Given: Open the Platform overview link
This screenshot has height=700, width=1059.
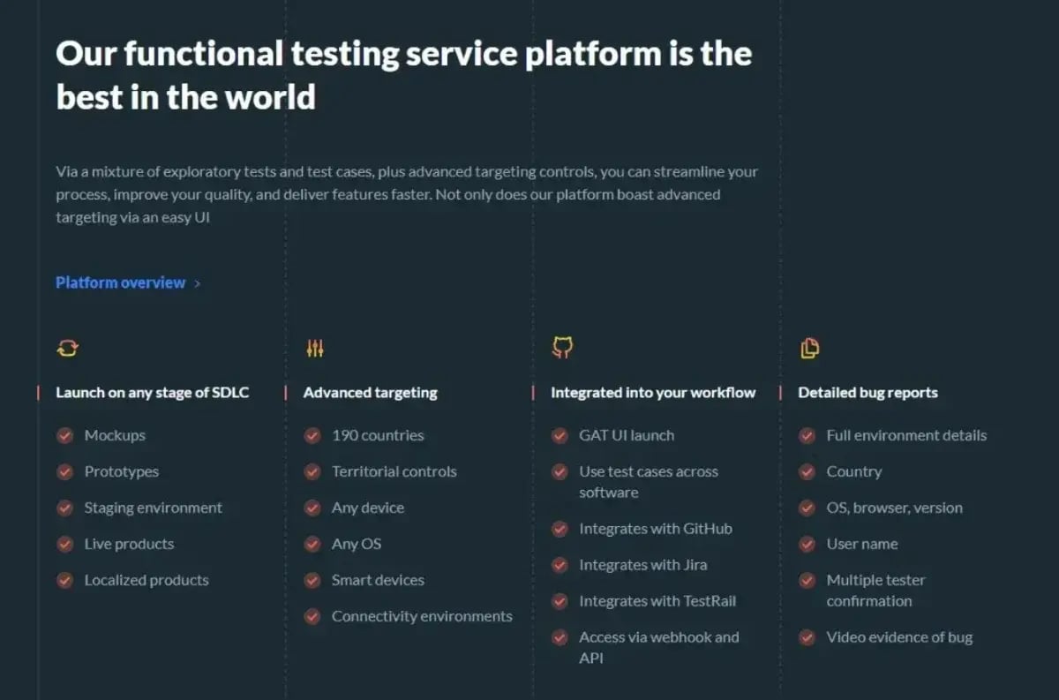Looking at the screenshot, I should click(x=120, y=282).
